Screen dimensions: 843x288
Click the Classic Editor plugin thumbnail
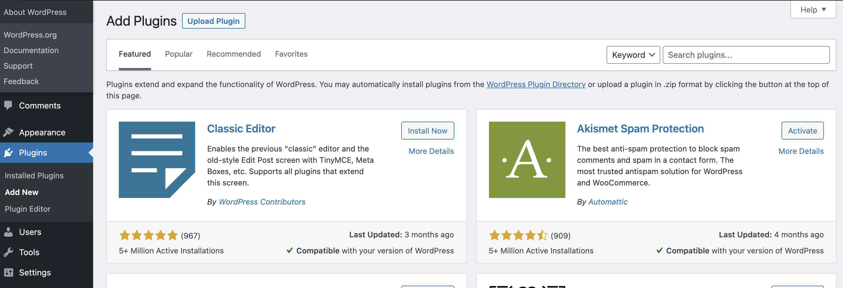[157, 160]
